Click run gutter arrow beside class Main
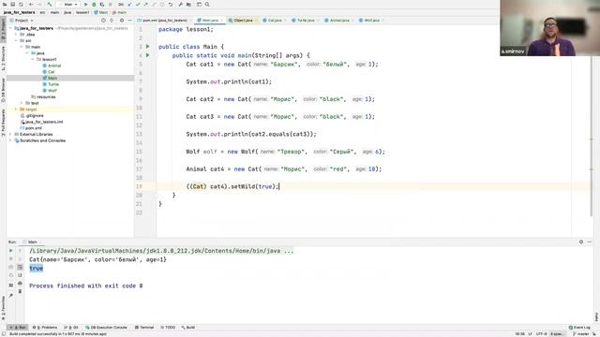This screenshot has width=600, height=337. coord(148,47)
